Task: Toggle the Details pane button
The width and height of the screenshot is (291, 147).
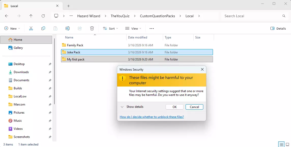Action: coord(278,29)
